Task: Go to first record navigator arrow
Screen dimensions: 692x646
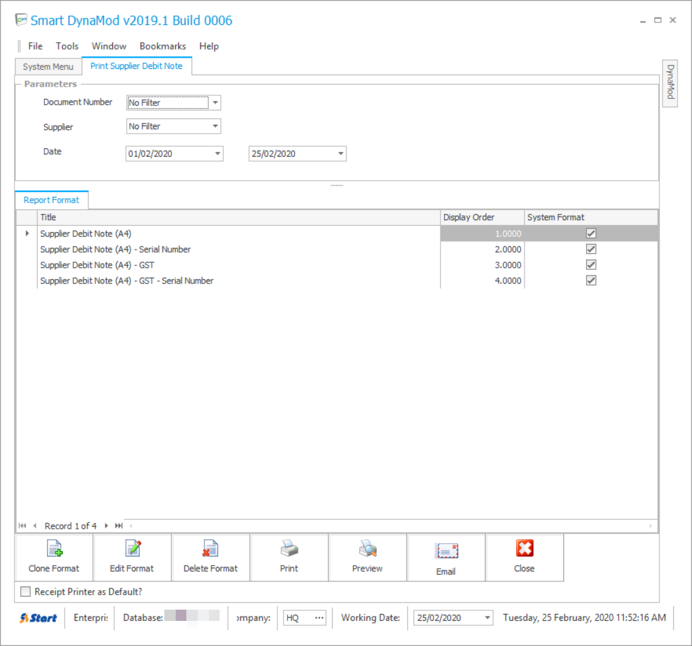Action: point(23,526)
